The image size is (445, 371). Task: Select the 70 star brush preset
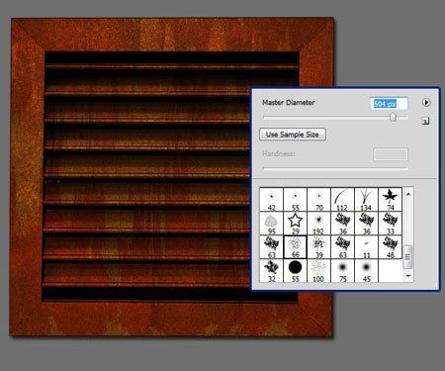point(318,200)
